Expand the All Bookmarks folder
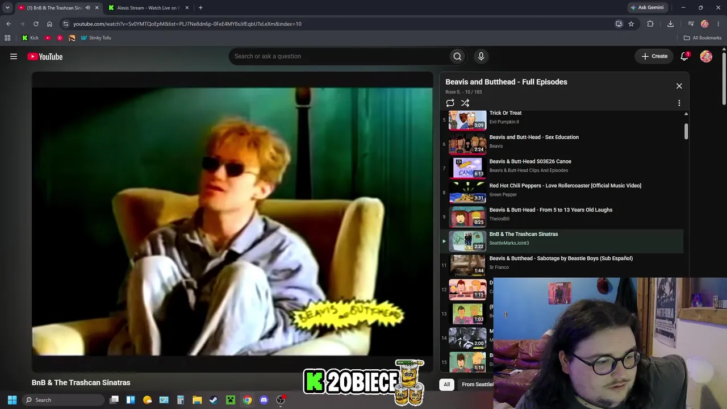Image resolution: width=727 pixels, height=409 pixels. pos(703,38)
